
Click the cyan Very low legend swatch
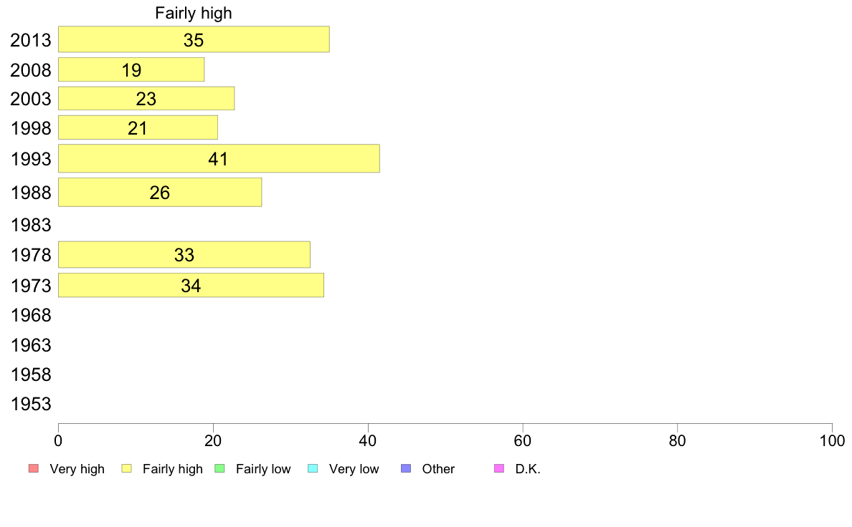coord(313,468)
